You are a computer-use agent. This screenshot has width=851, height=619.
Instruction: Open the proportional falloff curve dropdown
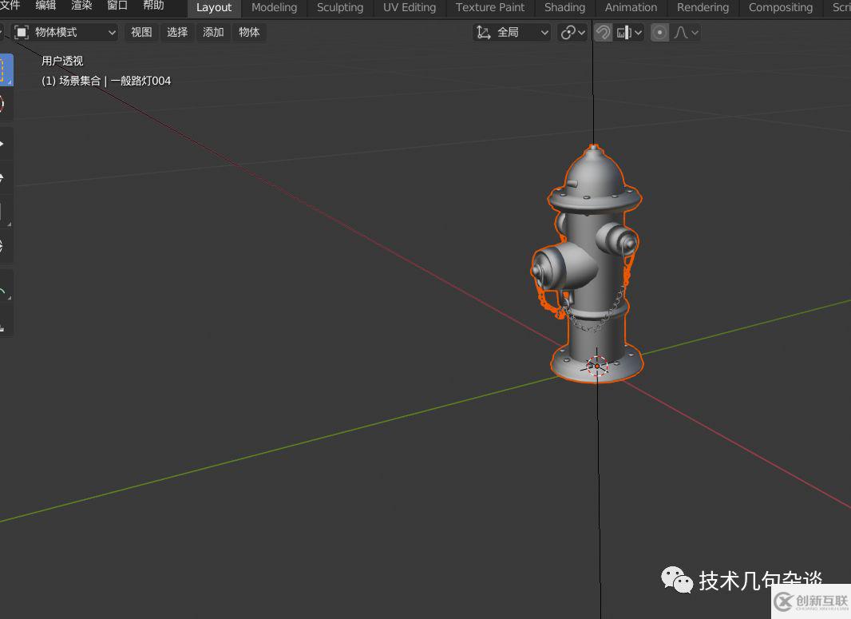686,33
